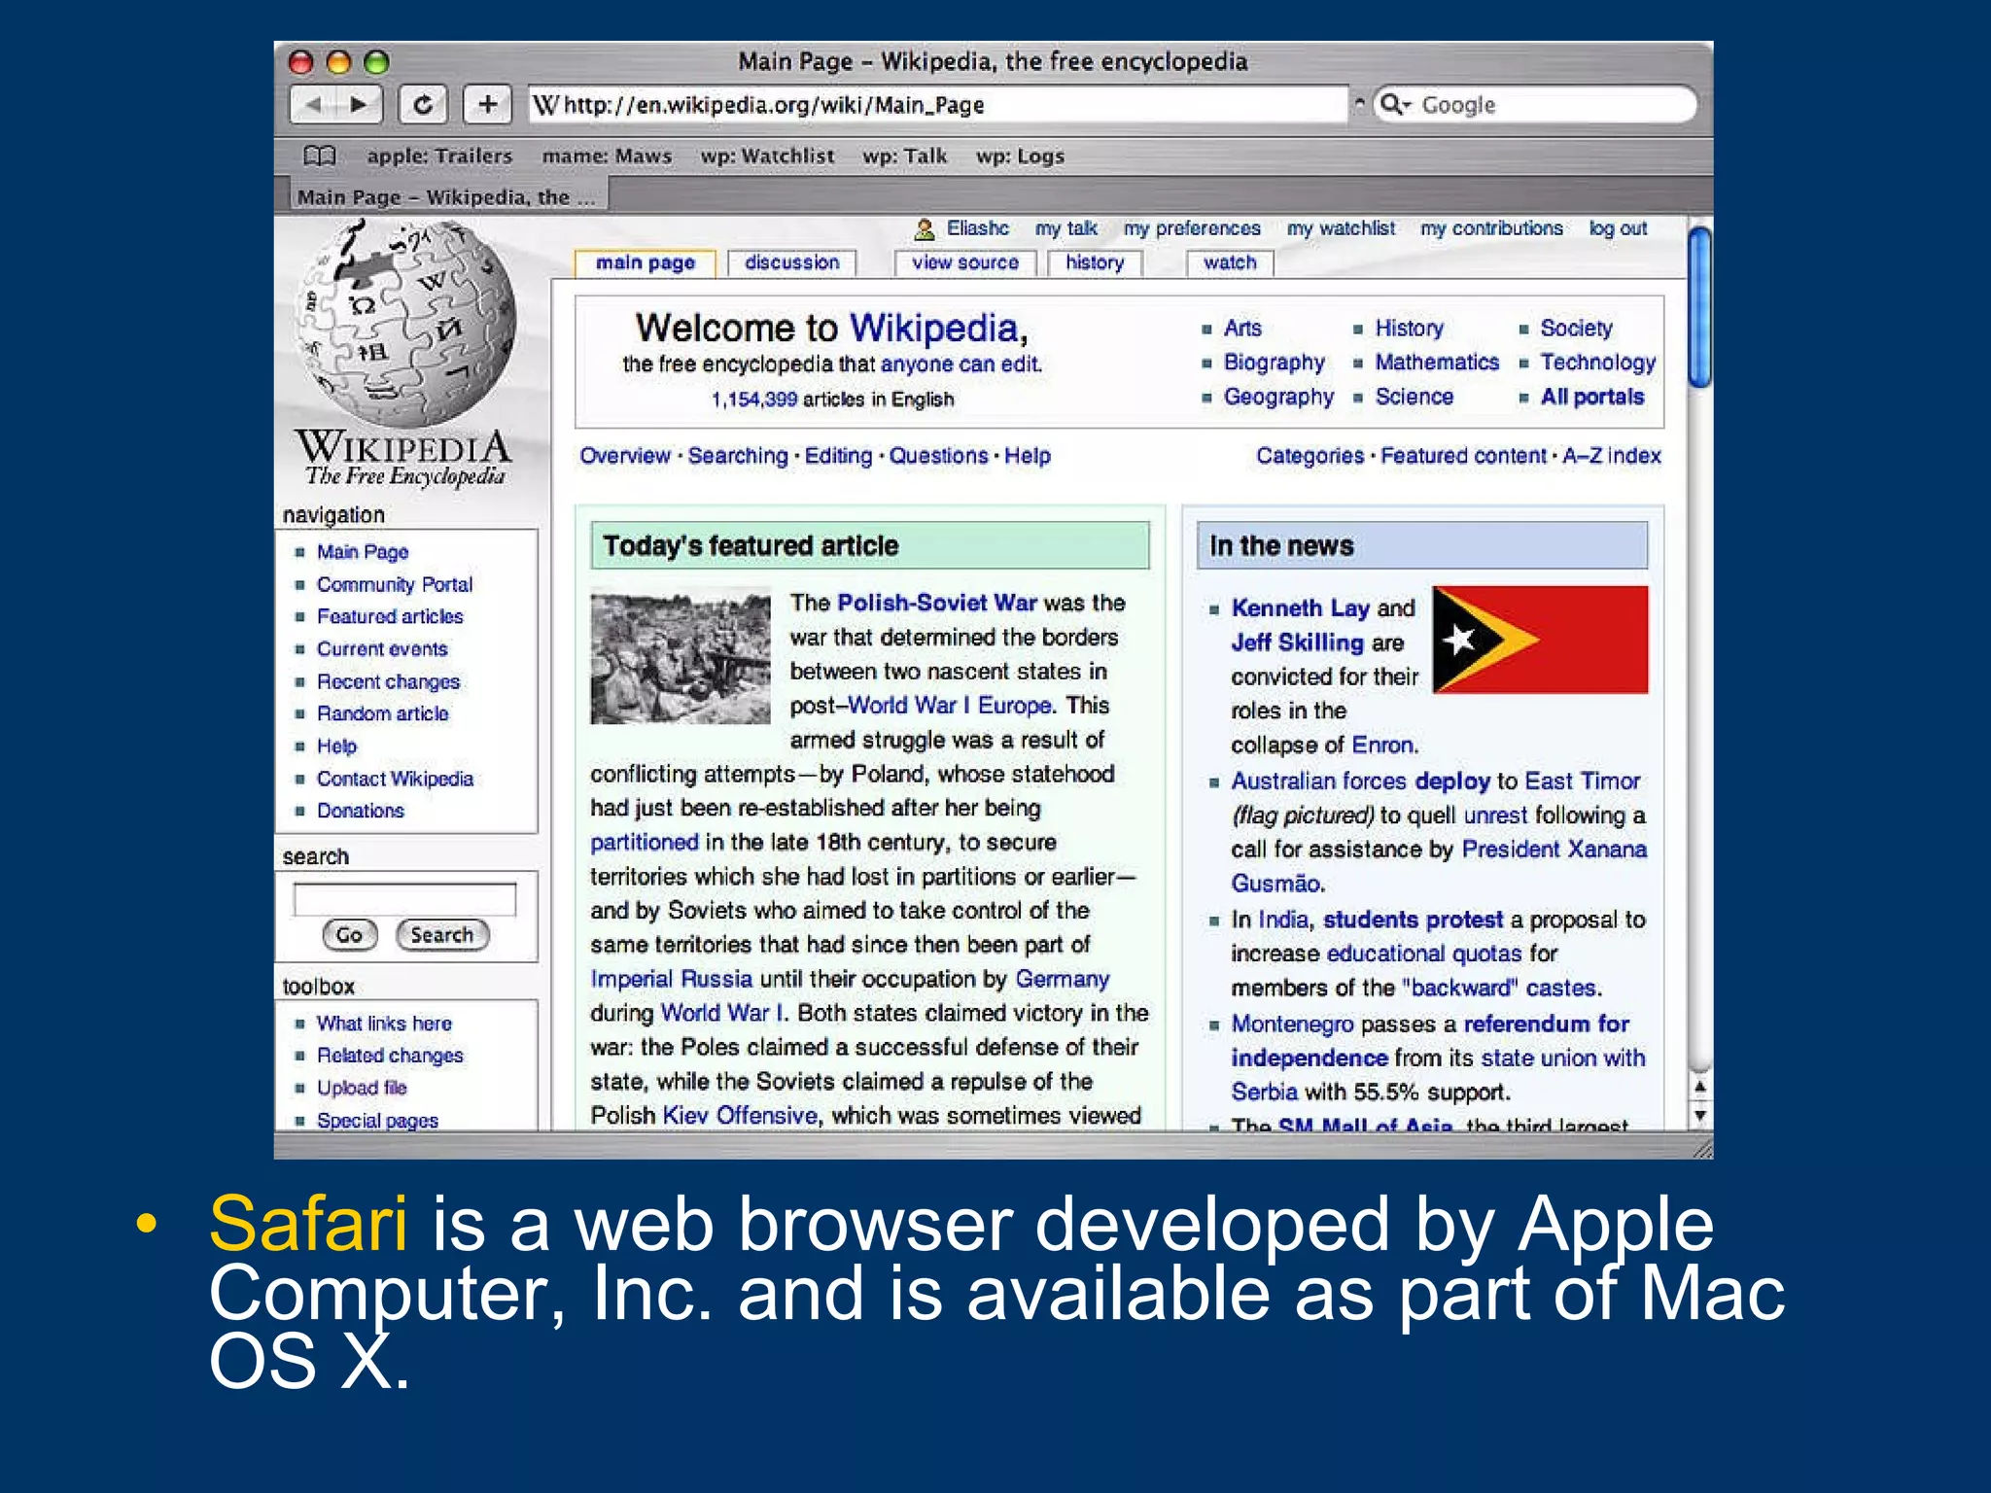
Task: Open the bookmarks book icon
Action: (x=319, y=156)
